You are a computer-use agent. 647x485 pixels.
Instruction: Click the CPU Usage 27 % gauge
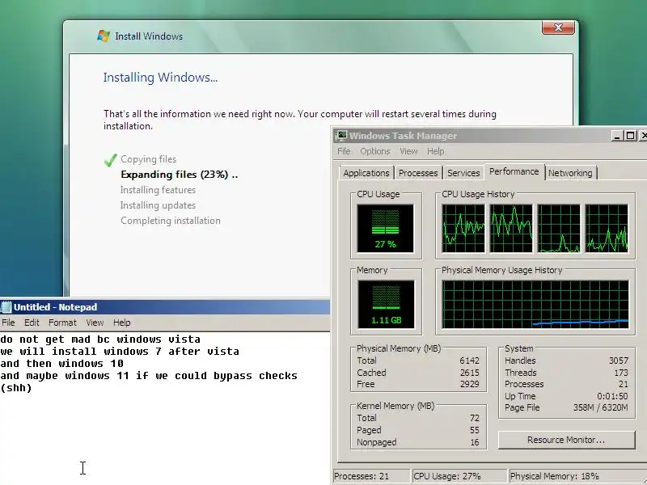coord(386,228)
